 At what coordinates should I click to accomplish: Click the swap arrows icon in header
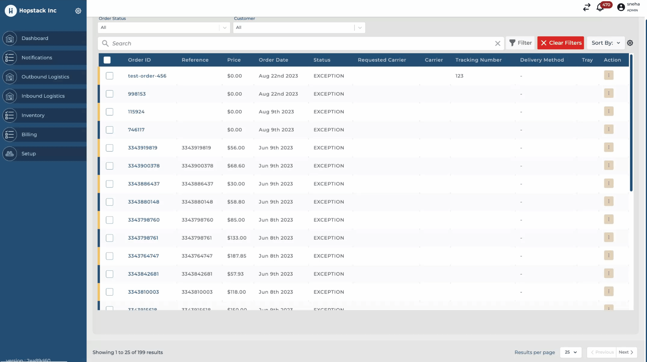tap(587, 7)
